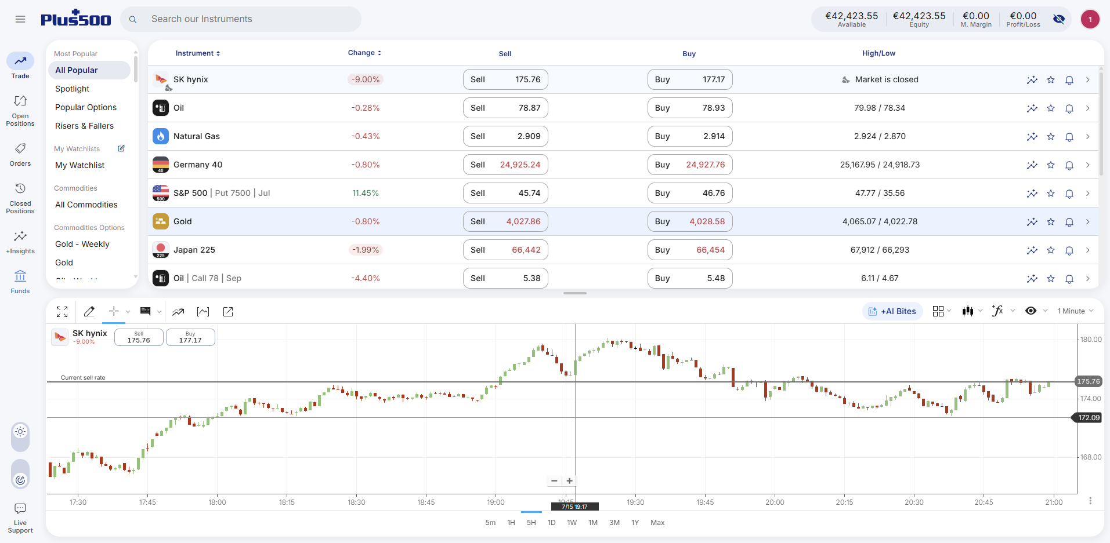This screenshot has width=1110, height=543.
Task: Open the Open Positions sidebar icon
Action: 20,110
